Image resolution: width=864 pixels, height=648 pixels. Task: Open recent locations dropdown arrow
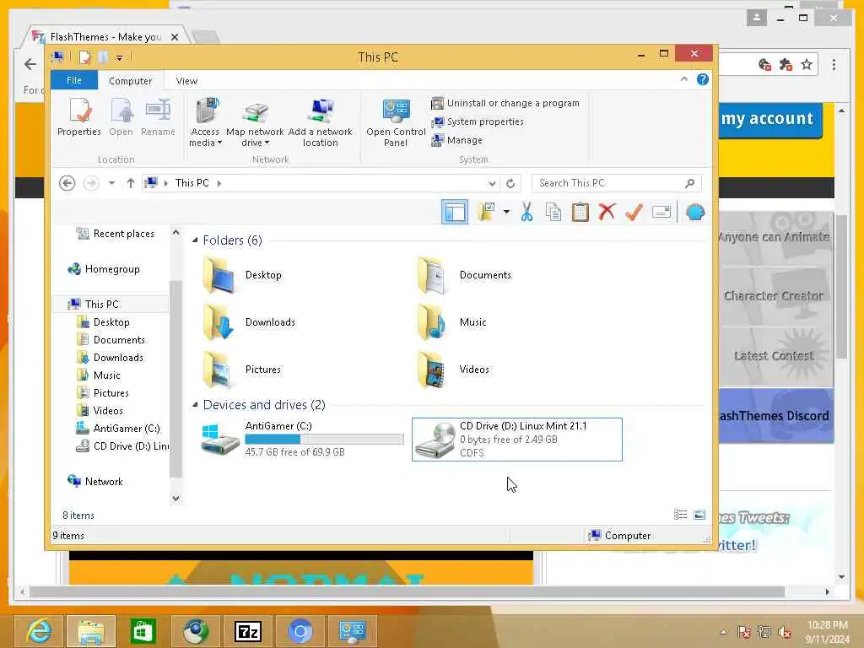(x=111, y=183)
